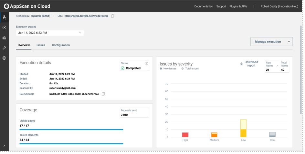
Task: Click the Ended time Jan 14, 2022 6:24 PM
Action: (x=62, y=79)
